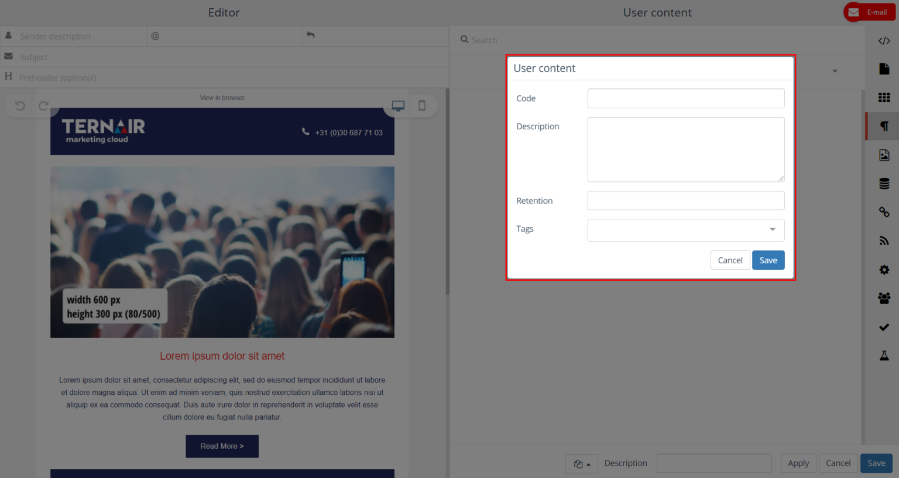Redo the last editor change
Screen dimensions: 899x478
[x=43, y=106]
